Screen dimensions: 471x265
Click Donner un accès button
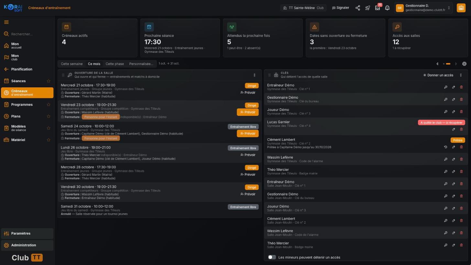tap(438, 75)
